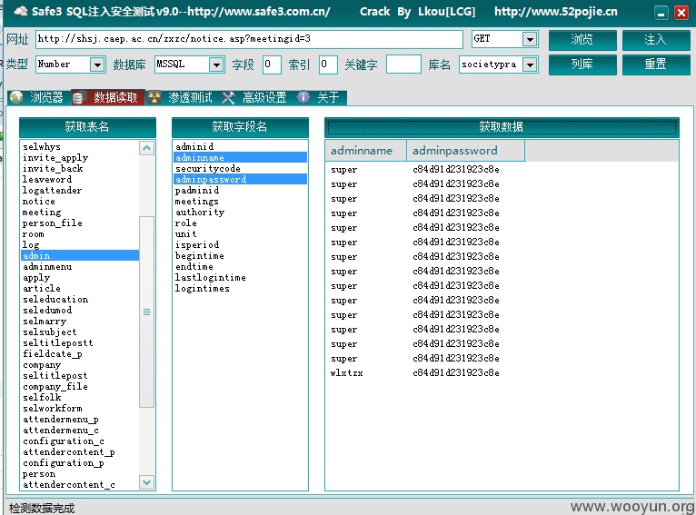The width and height of the screenshot is (696, 515).
Task: Select the admin table
Action: [x=80, y=255]
